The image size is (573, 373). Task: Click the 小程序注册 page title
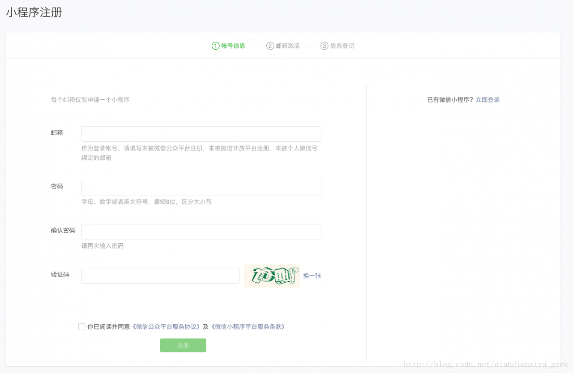(34, 13)
